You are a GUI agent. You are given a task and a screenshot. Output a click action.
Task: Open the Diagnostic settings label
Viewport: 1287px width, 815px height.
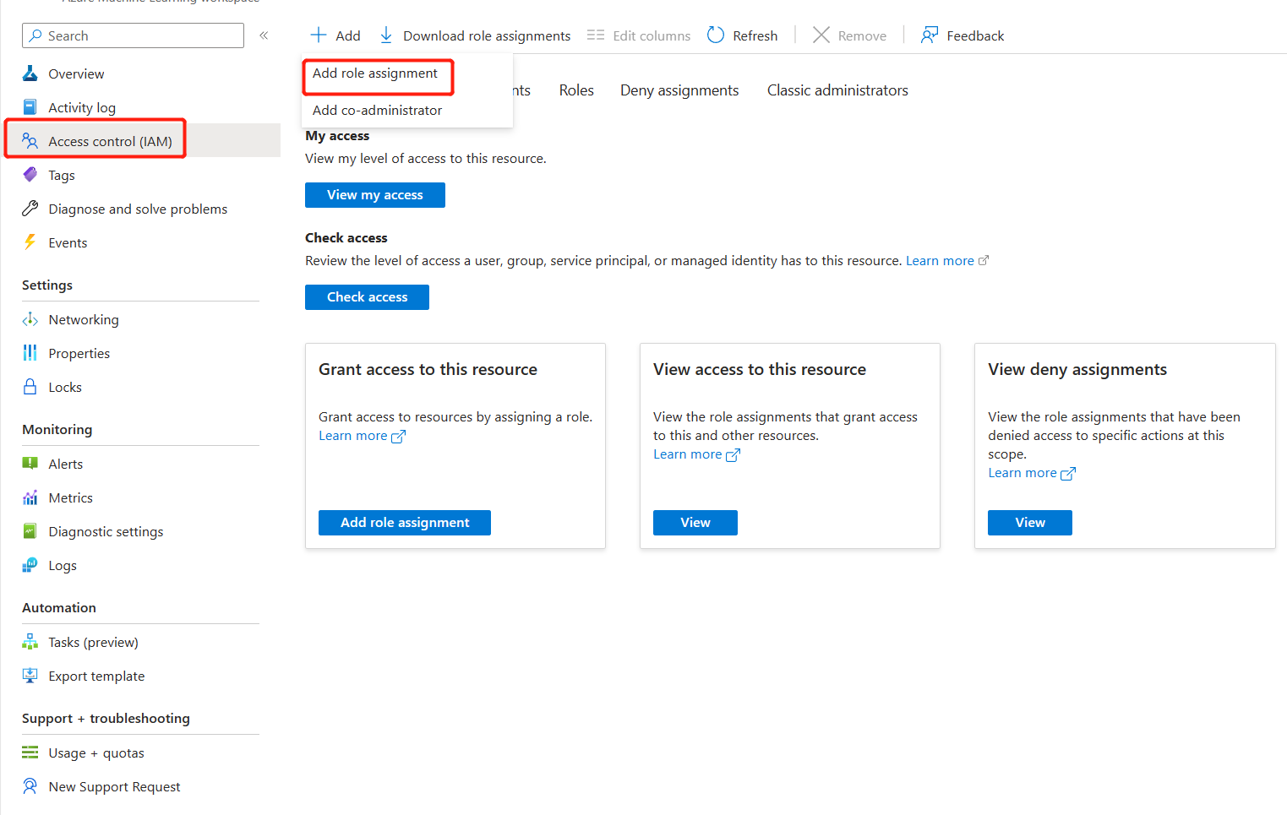tap(106, 531)
